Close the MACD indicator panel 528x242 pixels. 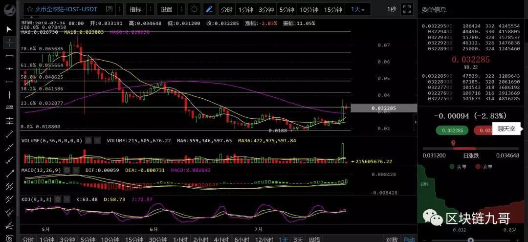tap(75, 170)
